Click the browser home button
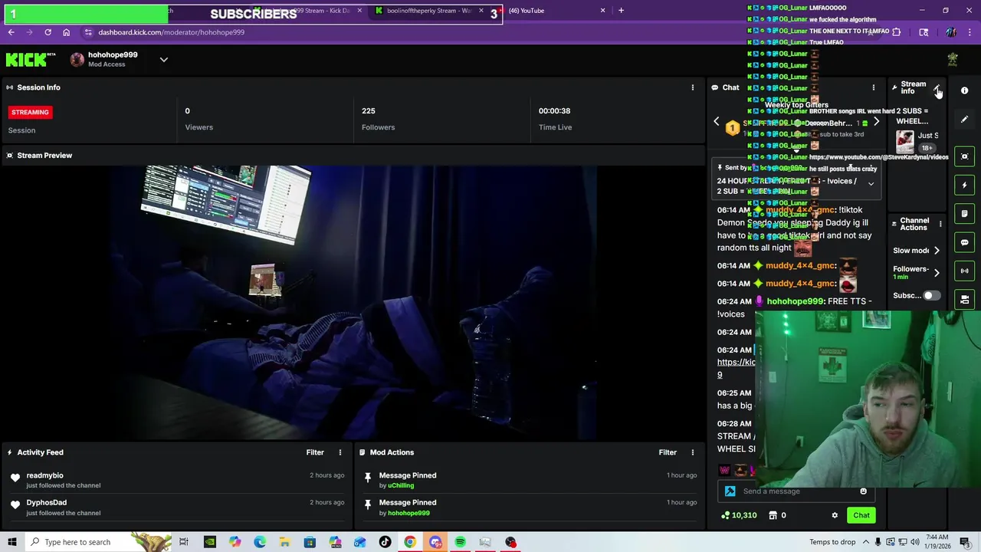Image resolution: width=981 pixels, height=552 pixels. [x=66, y=32]
